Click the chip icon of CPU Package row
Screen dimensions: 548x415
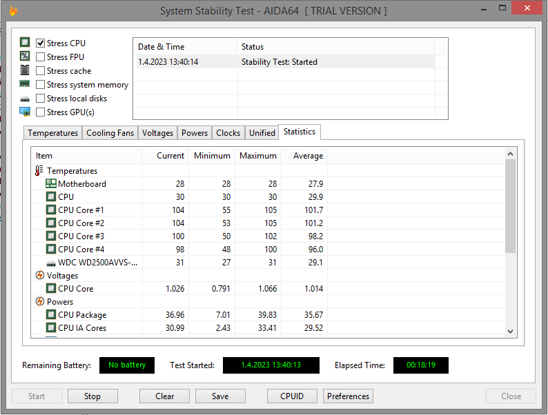tap(51, 314)
